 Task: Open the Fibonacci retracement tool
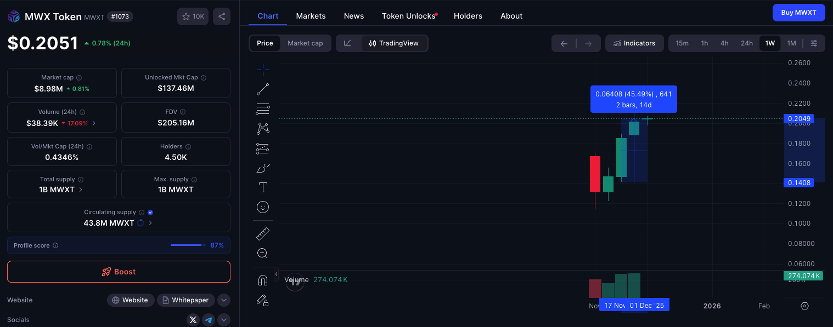tap(263, 109)
